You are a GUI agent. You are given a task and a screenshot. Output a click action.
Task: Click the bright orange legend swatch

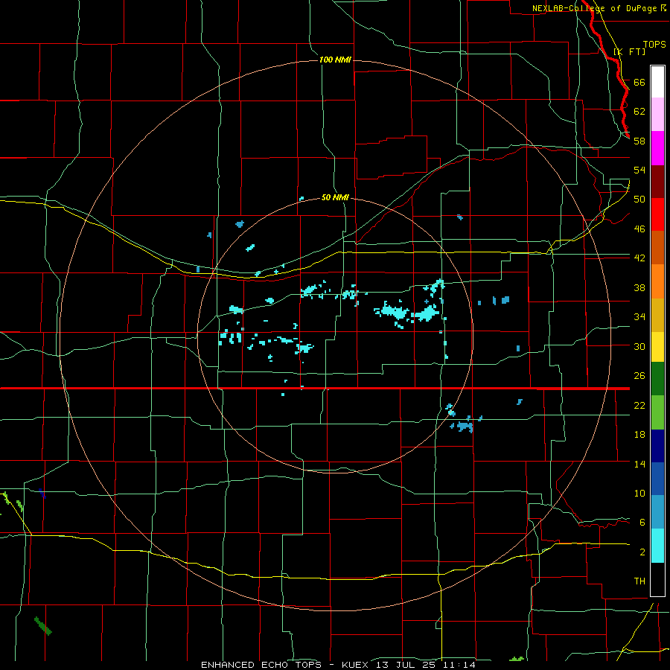coord(657,281)
